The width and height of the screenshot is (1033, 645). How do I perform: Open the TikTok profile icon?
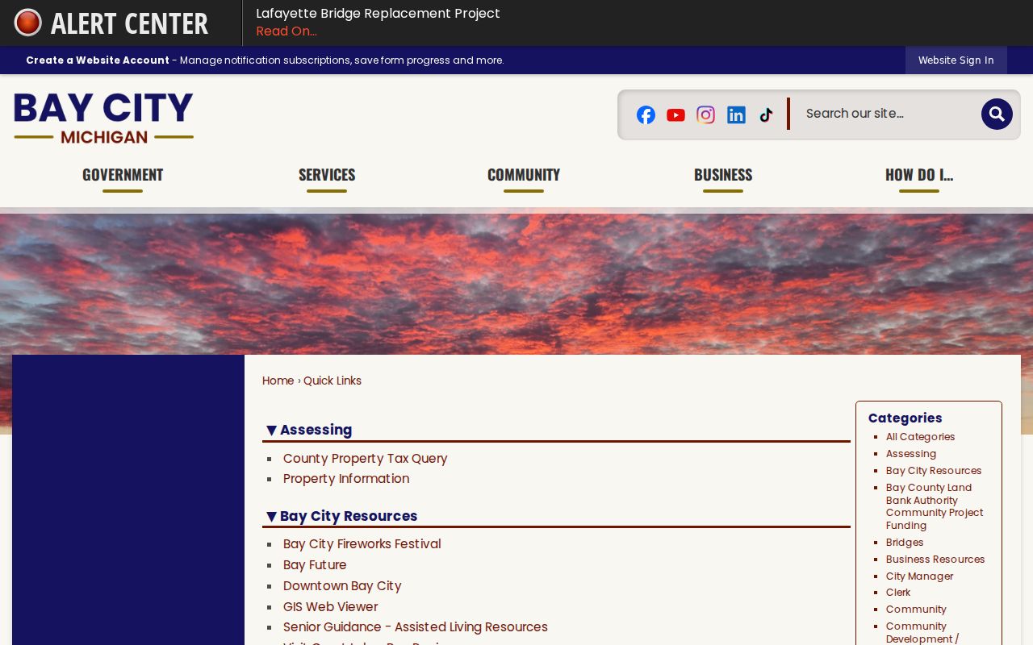pos(766,114)
